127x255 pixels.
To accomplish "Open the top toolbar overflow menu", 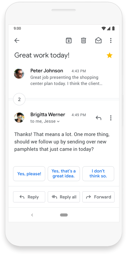I will 111,40.
